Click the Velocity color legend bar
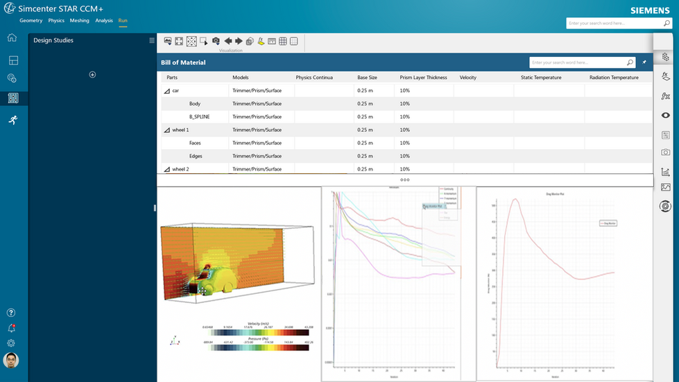 coord(259,333)
